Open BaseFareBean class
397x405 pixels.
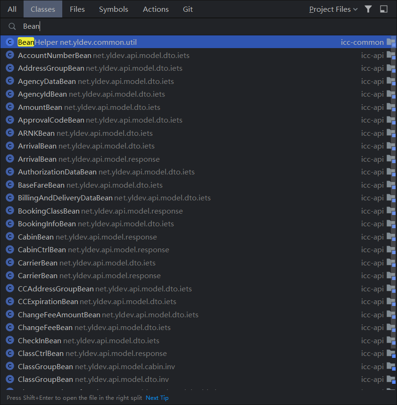click(x=198, y=185)
